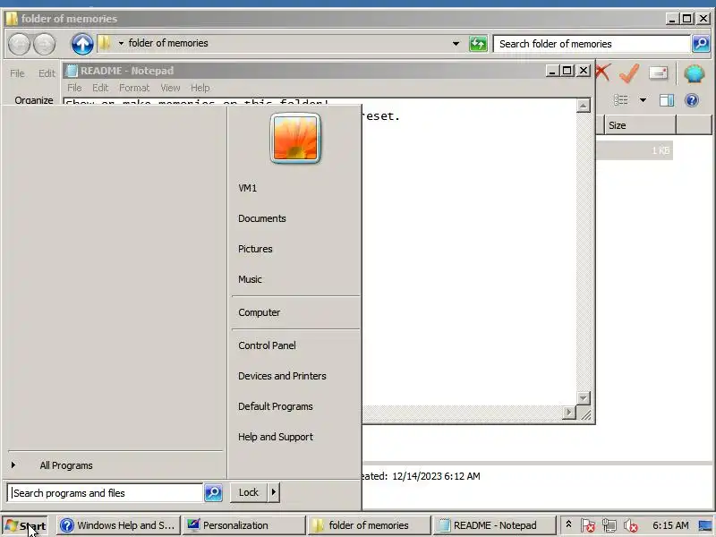Click the user account flower picture
This screenshot has width=716, height=537.
point(295,139)
